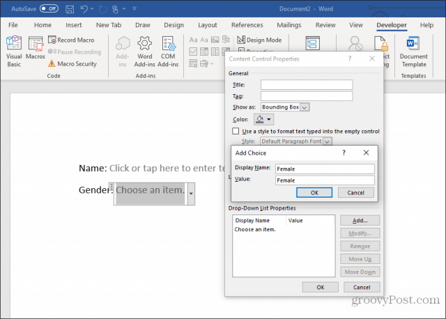
Task: Open the 'Show as' Bounding Box dropdown
Action: coord(305,107)
